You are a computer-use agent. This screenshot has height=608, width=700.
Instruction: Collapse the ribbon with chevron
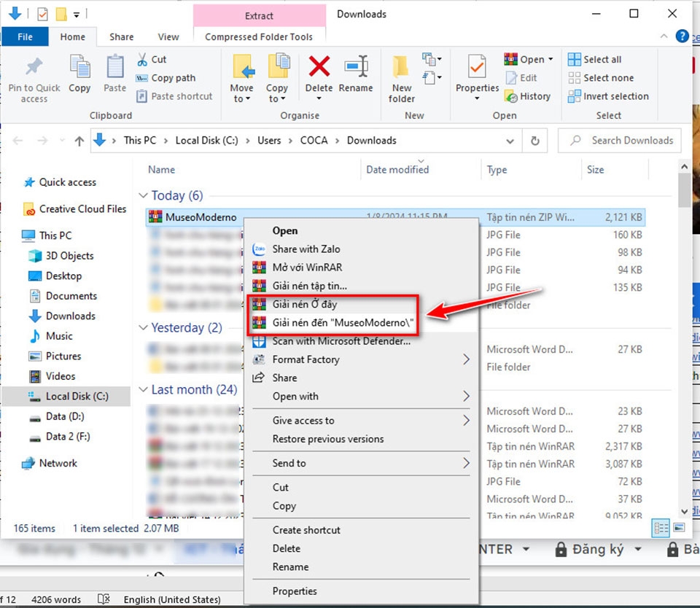tap(664, 36)
